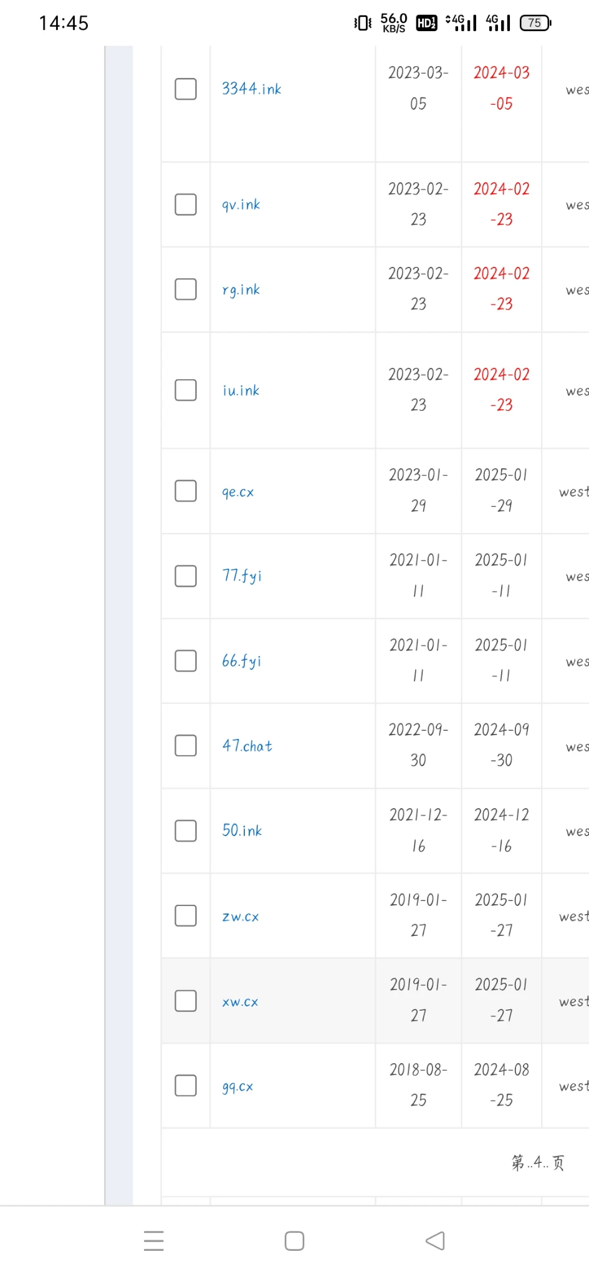Tap the Android recent apps menu icon

[x=153, y=1241]
